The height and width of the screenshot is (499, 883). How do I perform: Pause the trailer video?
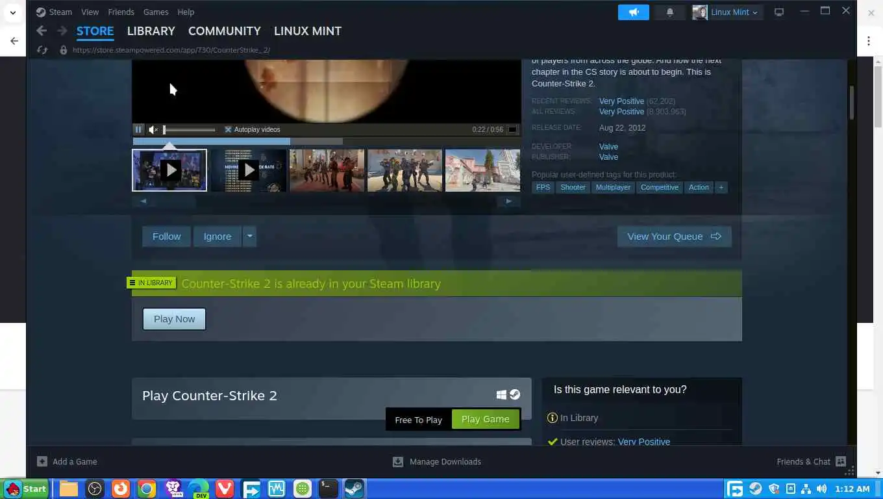click(x=138, y=129)
